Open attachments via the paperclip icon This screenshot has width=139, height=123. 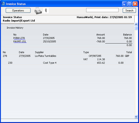point(46,10)
